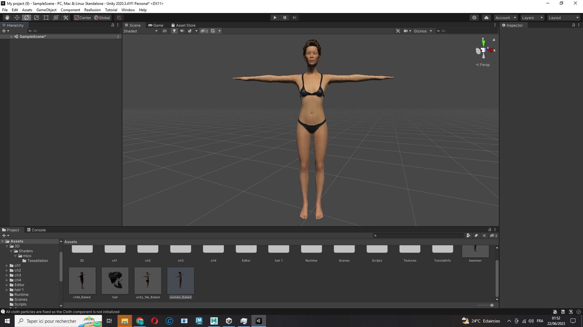Open the Gizmos dropdown arrow
The width and height of the screenshot is (583, 327).
point(431,31)
